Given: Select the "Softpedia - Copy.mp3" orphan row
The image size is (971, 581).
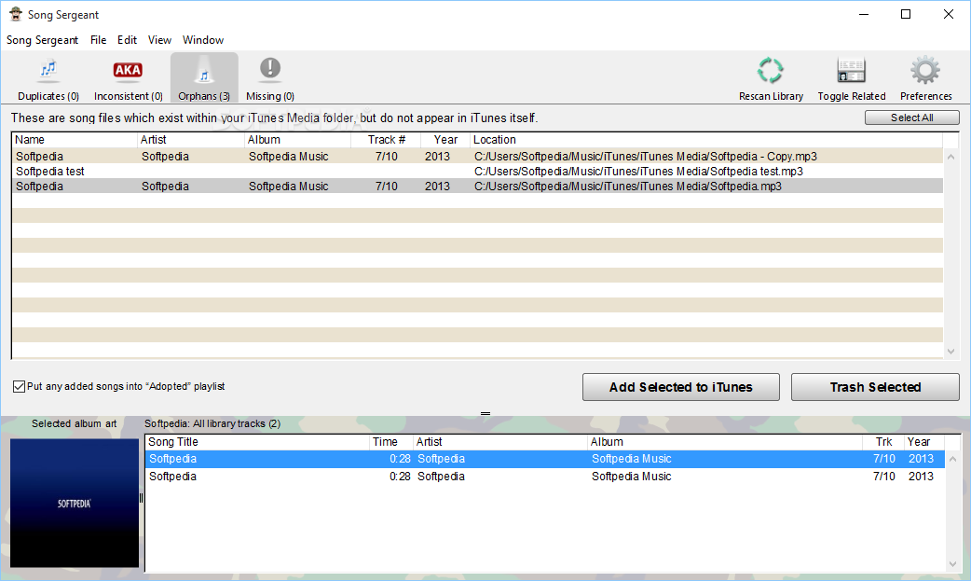Looking at the screenshot, I should (x=477, y=157).
